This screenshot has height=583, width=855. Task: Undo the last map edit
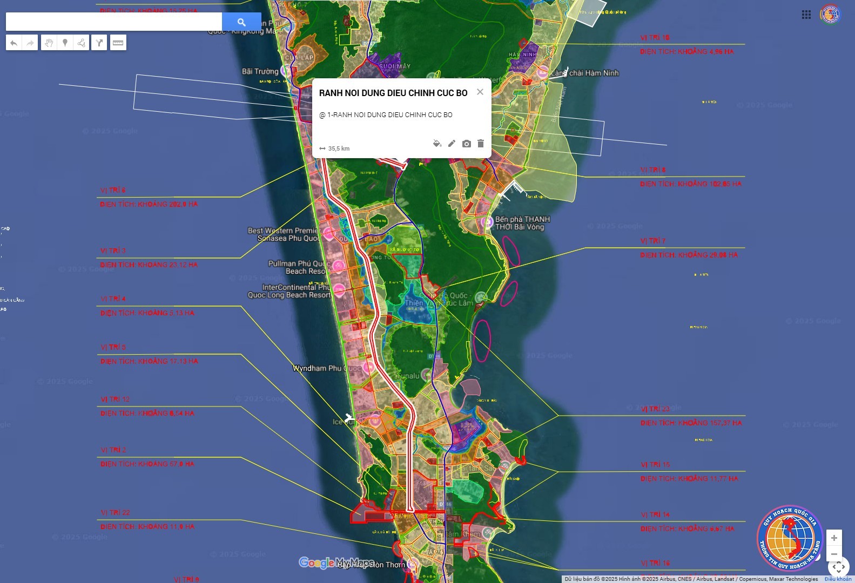click(x=14, y=43)
